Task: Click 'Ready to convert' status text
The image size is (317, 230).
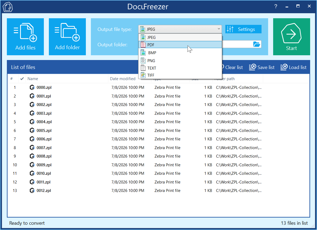Action: pyautogui.click(x=27, y=223)
